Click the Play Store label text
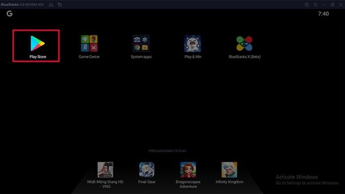 [x=38, y=57]
